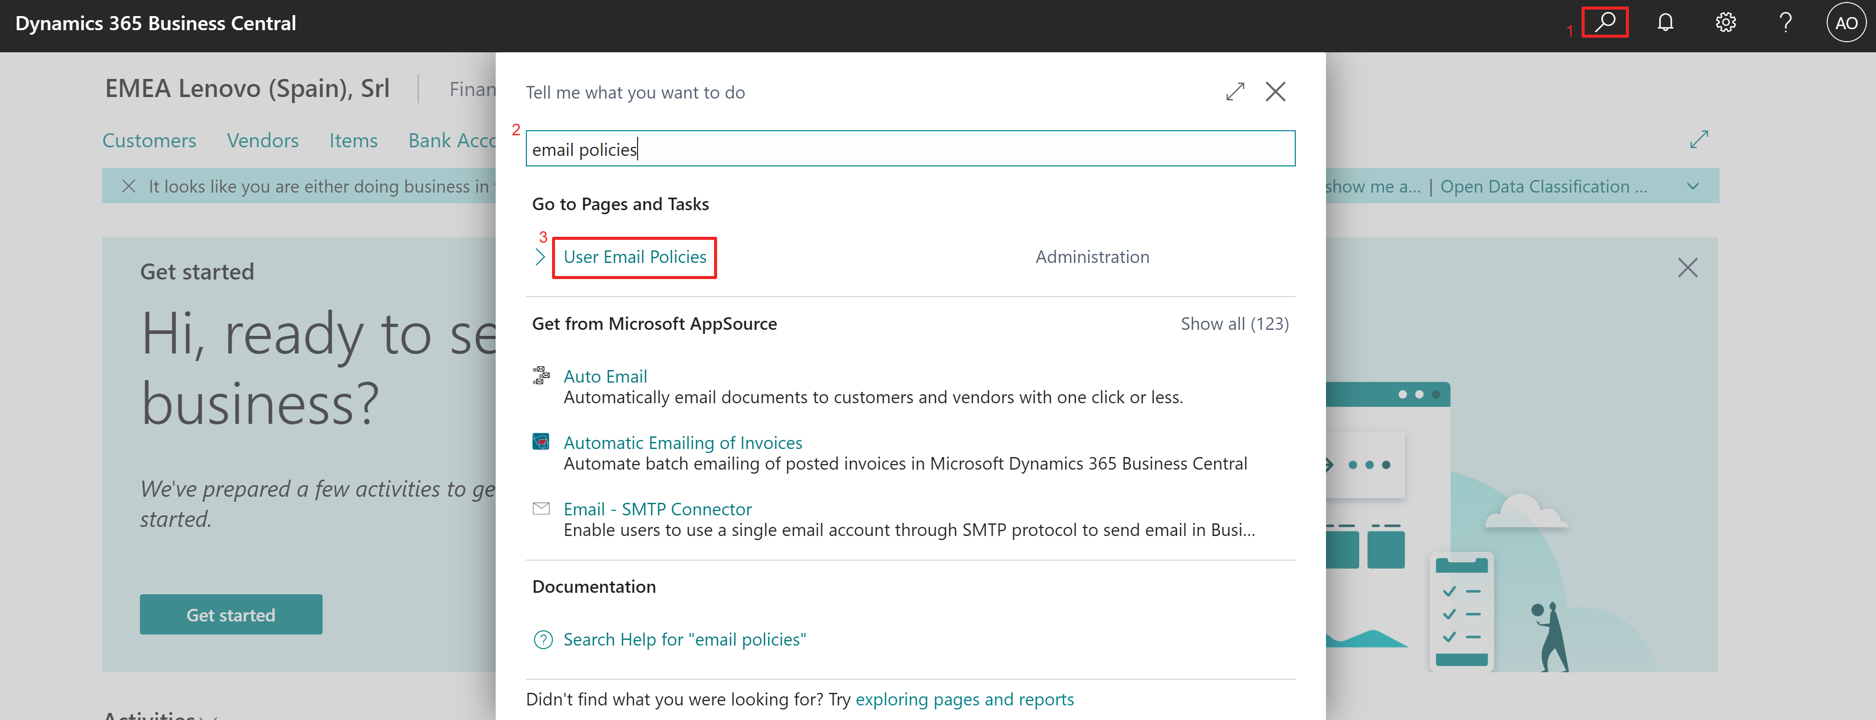Screen dimensions: 1876x720
Task: Open the Auto Email AppSource result
Action: 605,377
